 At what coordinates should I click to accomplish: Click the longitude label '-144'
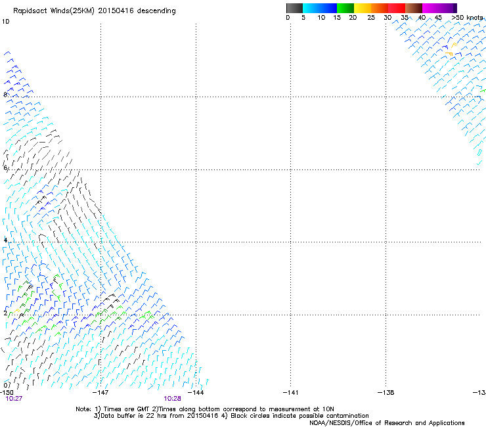point(196,393)
